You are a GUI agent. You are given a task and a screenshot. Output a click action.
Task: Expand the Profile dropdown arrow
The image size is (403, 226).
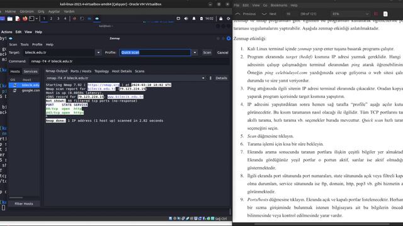point(195,53)
